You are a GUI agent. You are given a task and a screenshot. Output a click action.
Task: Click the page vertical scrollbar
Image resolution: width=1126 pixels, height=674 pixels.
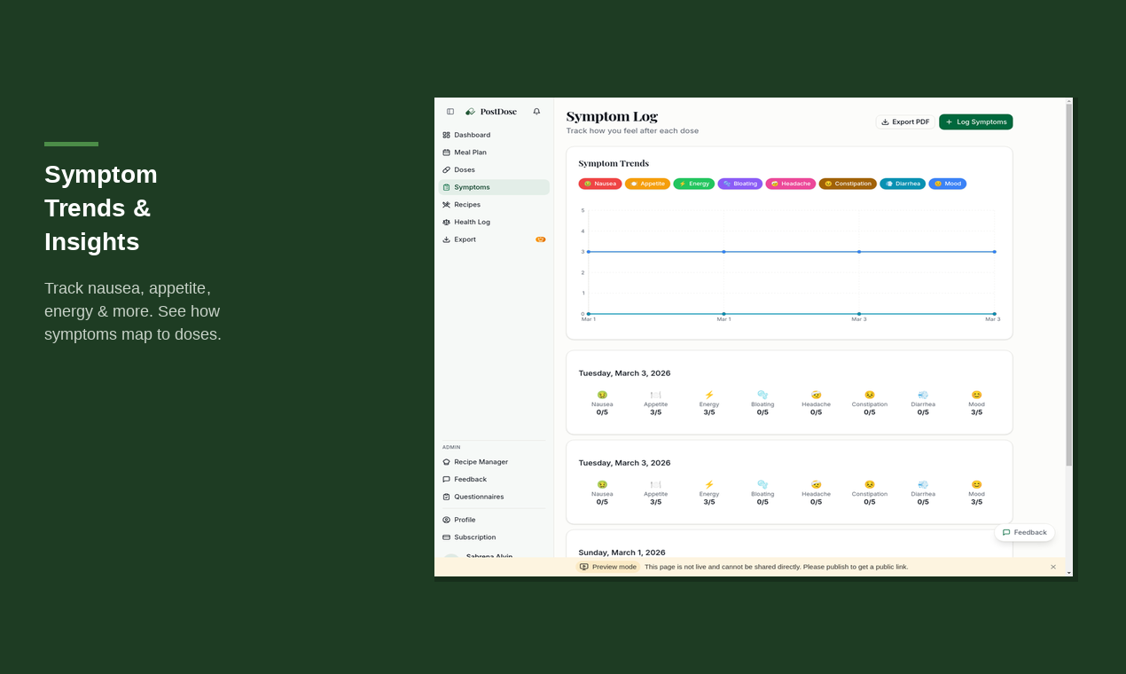[1069, 284]
